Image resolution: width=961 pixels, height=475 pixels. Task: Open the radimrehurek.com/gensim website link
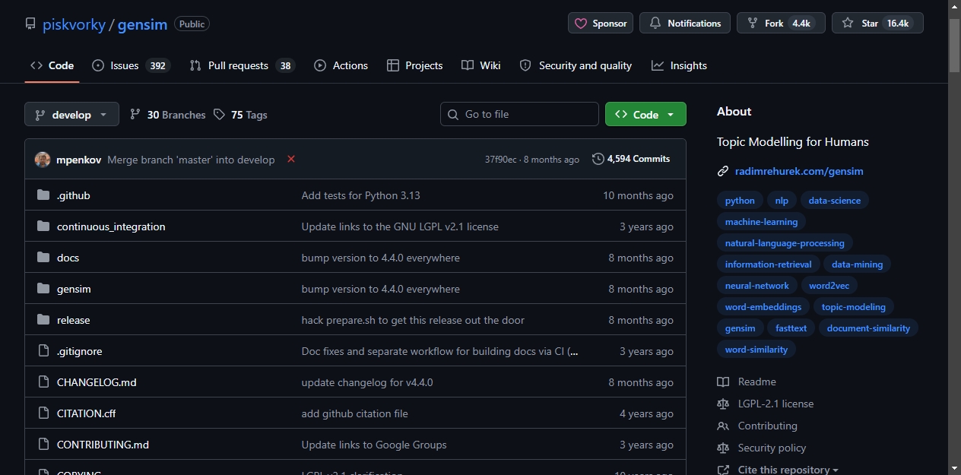click(799, 172)
